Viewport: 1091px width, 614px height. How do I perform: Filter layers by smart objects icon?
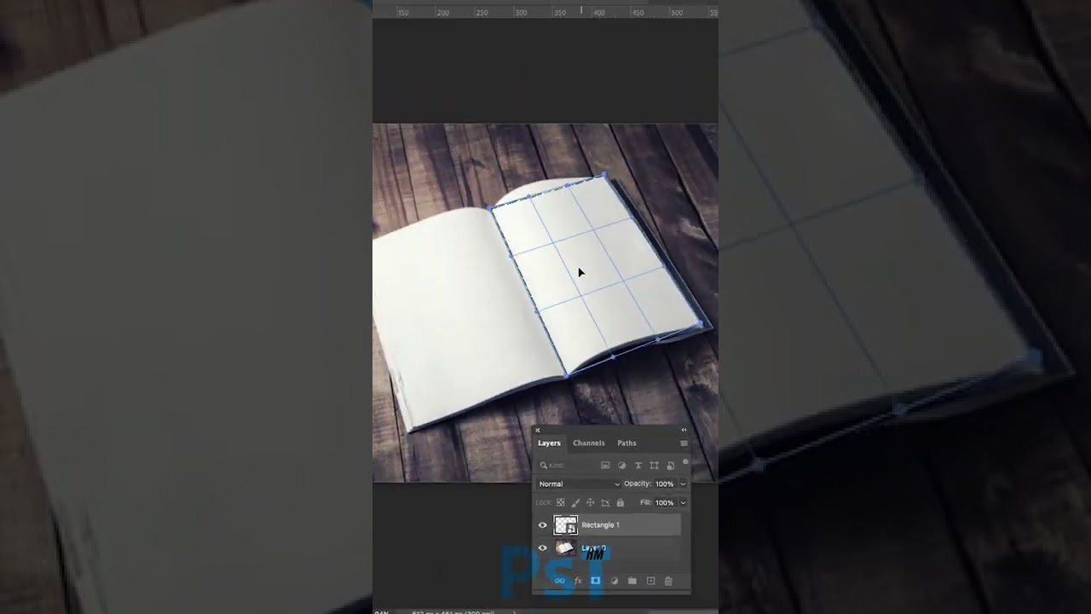670,466
